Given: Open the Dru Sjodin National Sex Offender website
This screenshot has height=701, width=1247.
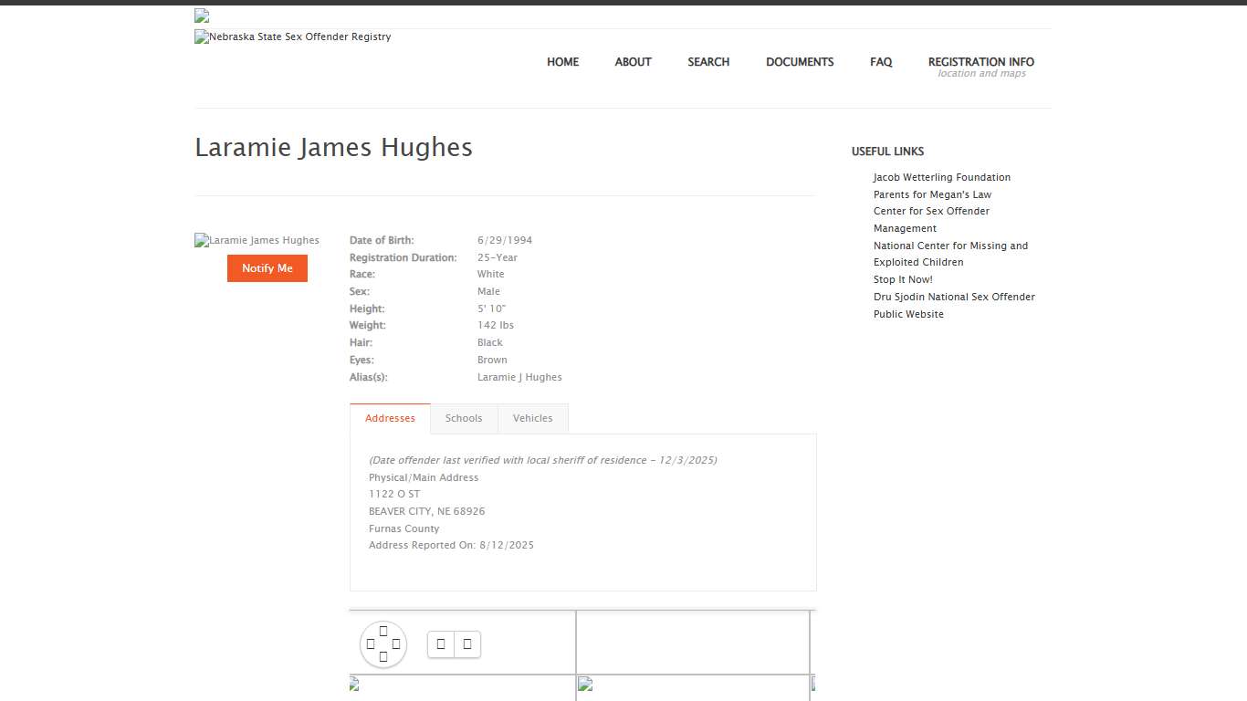Looking at the screenshot, I should 954,297.
